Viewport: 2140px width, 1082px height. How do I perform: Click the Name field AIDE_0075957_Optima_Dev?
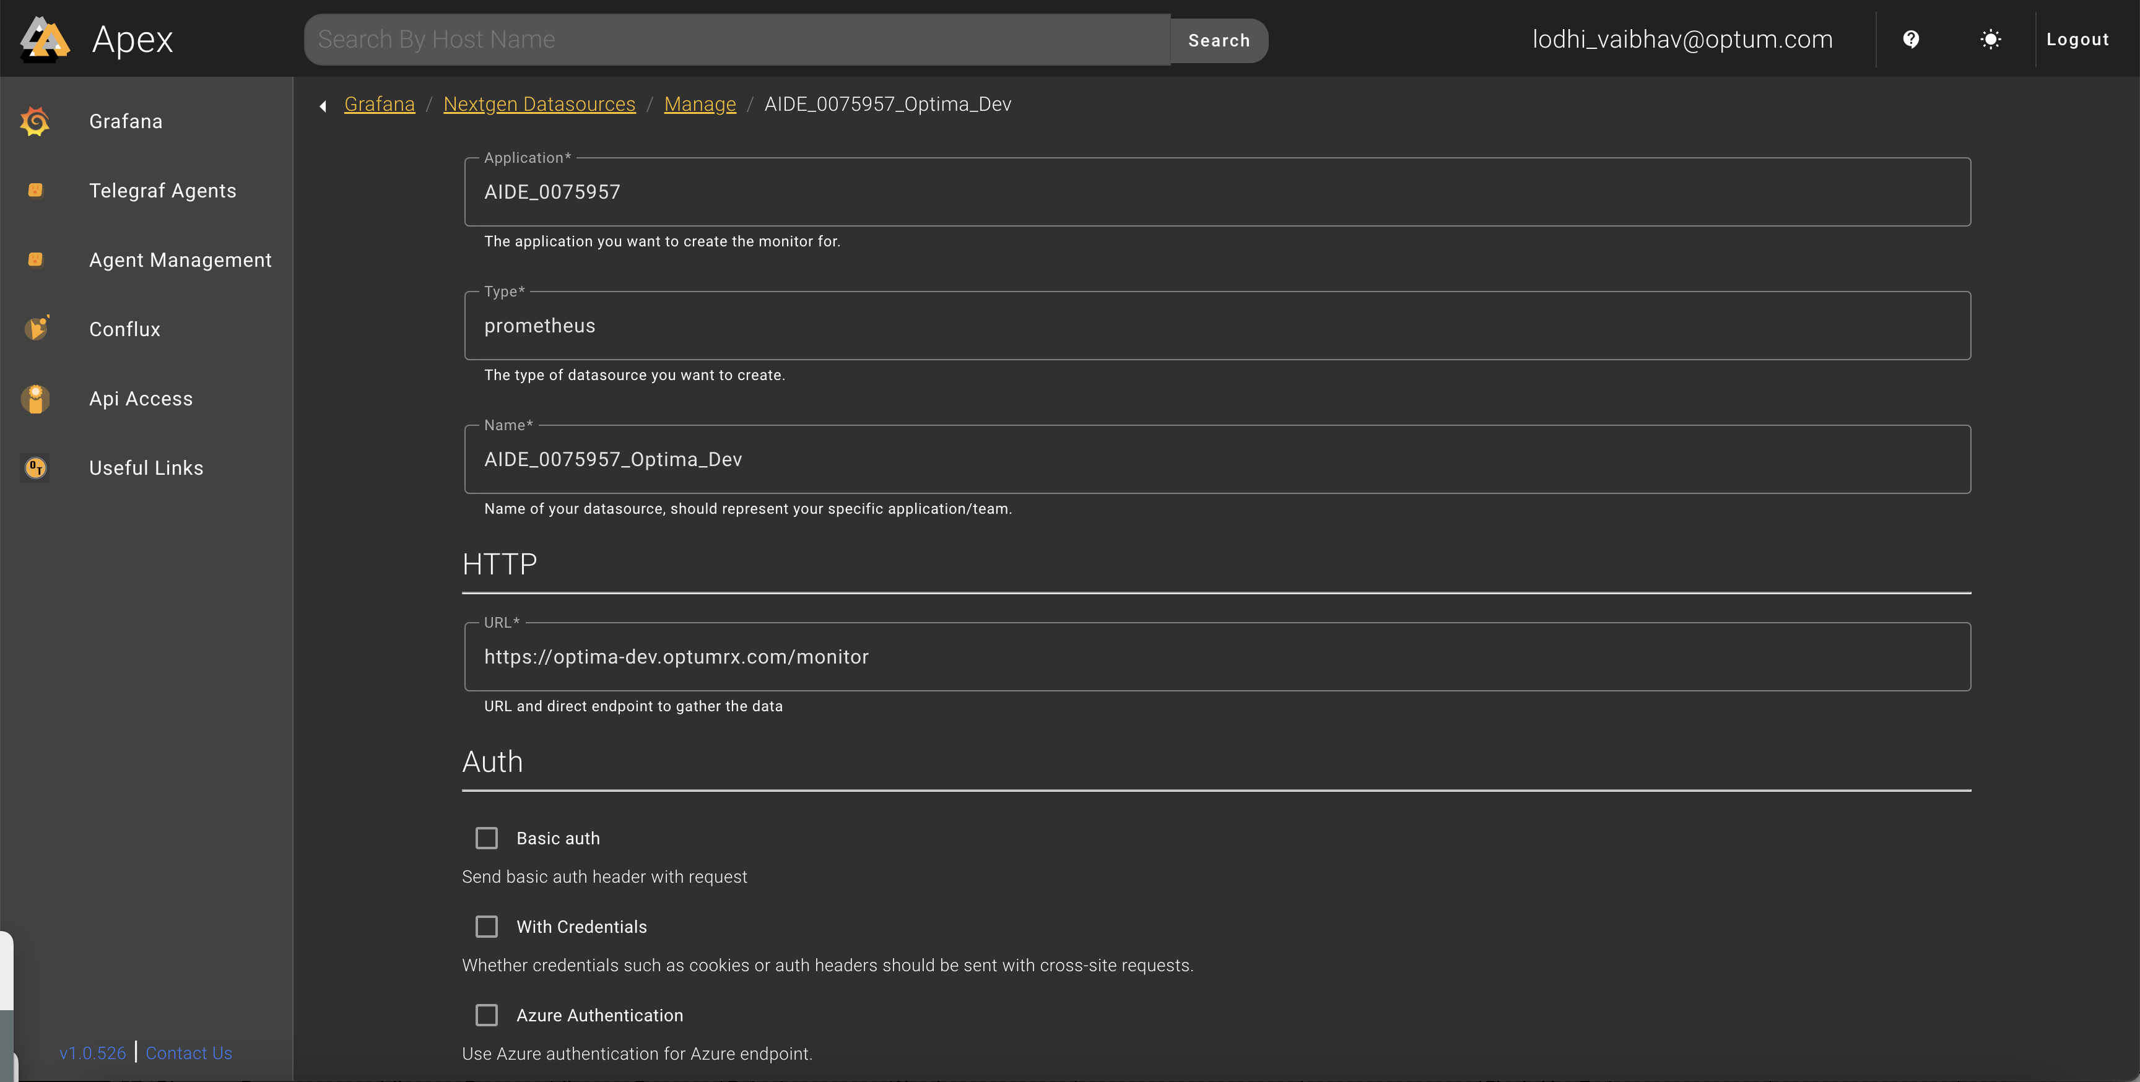pyautogui.click(x=1217, y=459)
